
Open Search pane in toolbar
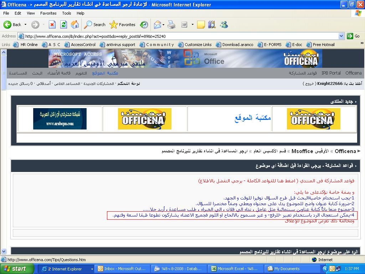(94, 25)
